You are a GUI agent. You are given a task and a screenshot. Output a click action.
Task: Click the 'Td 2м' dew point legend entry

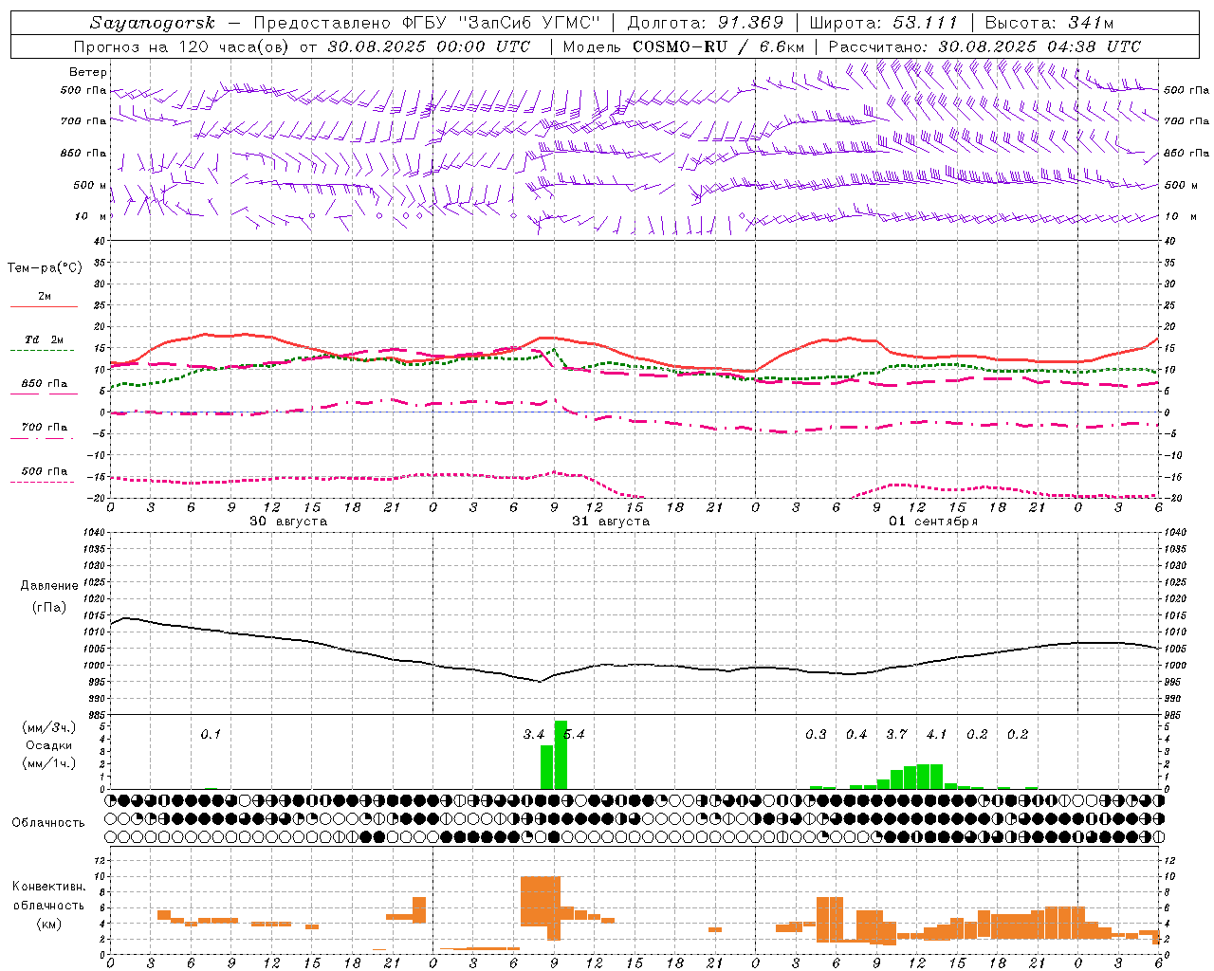pos(45,339)
